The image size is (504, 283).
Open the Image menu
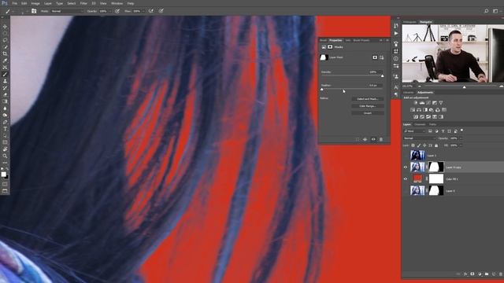[35, 3]
